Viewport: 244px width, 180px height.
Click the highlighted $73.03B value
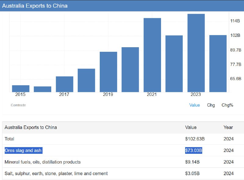[x=193, y=150]
